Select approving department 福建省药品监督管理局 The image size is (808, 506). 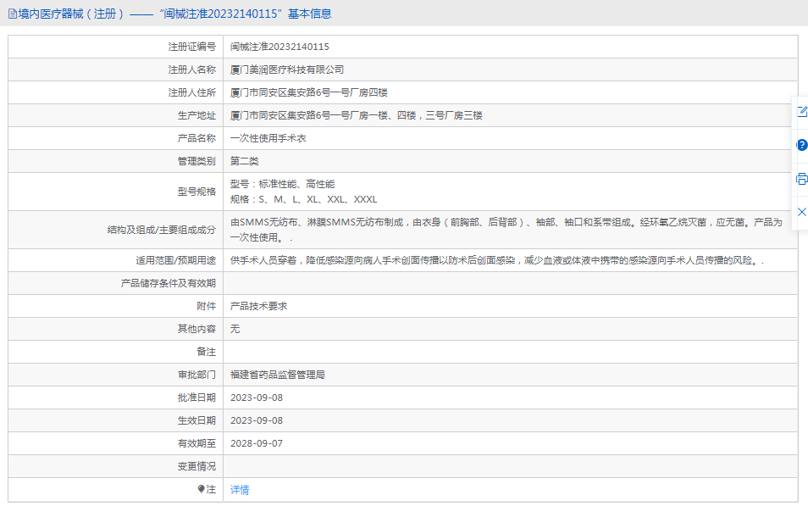point(277,375)
